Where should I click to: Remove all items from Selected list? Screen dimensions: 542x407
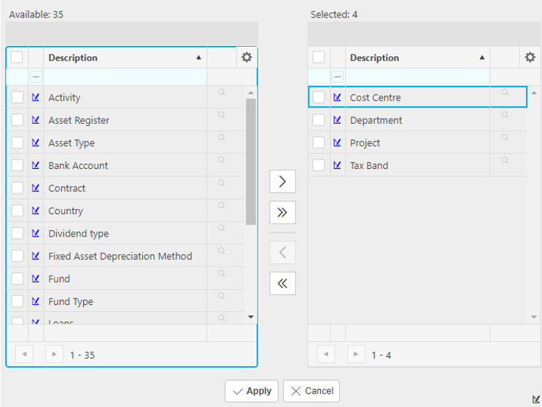(282, 283)
